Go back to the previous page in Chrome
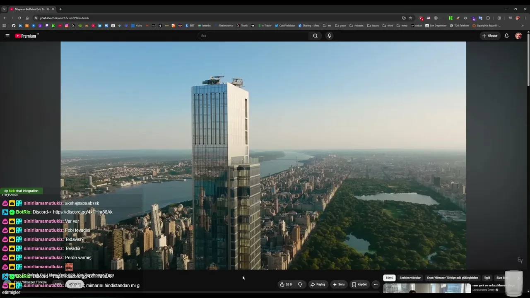This screenshot has height=298, width=530. point(5,18)
